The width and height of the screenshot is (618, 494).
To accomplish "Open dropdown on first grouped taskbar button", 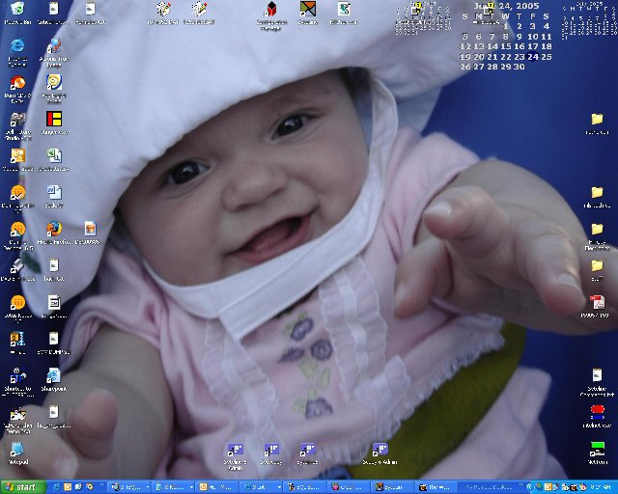I will coord(147,487).
